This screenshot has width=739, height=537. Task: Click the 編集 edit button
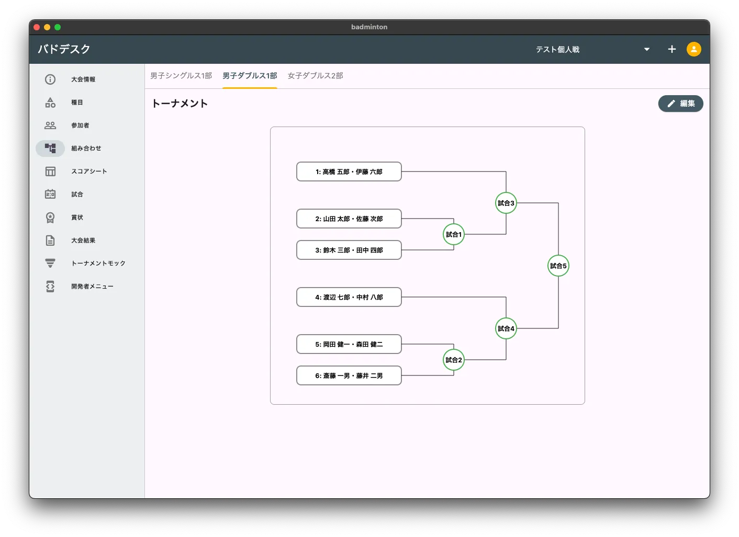[680, 104]
